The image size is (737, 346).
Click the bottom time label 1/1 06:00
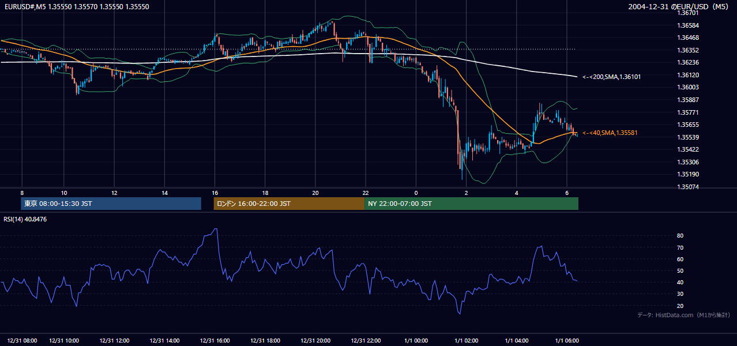point(567,340)
